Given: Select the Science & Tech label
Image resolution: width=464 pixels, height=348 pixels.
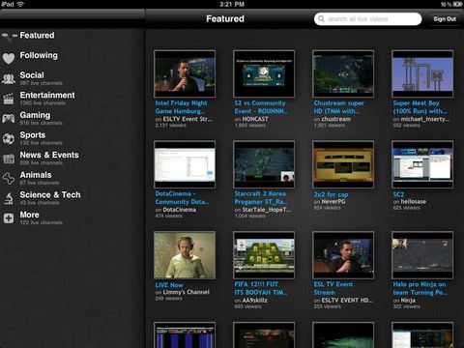Looking at the screenshot, I should 50,195.
